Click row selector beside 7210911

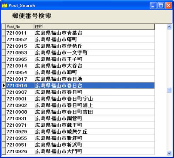point(4,33)
